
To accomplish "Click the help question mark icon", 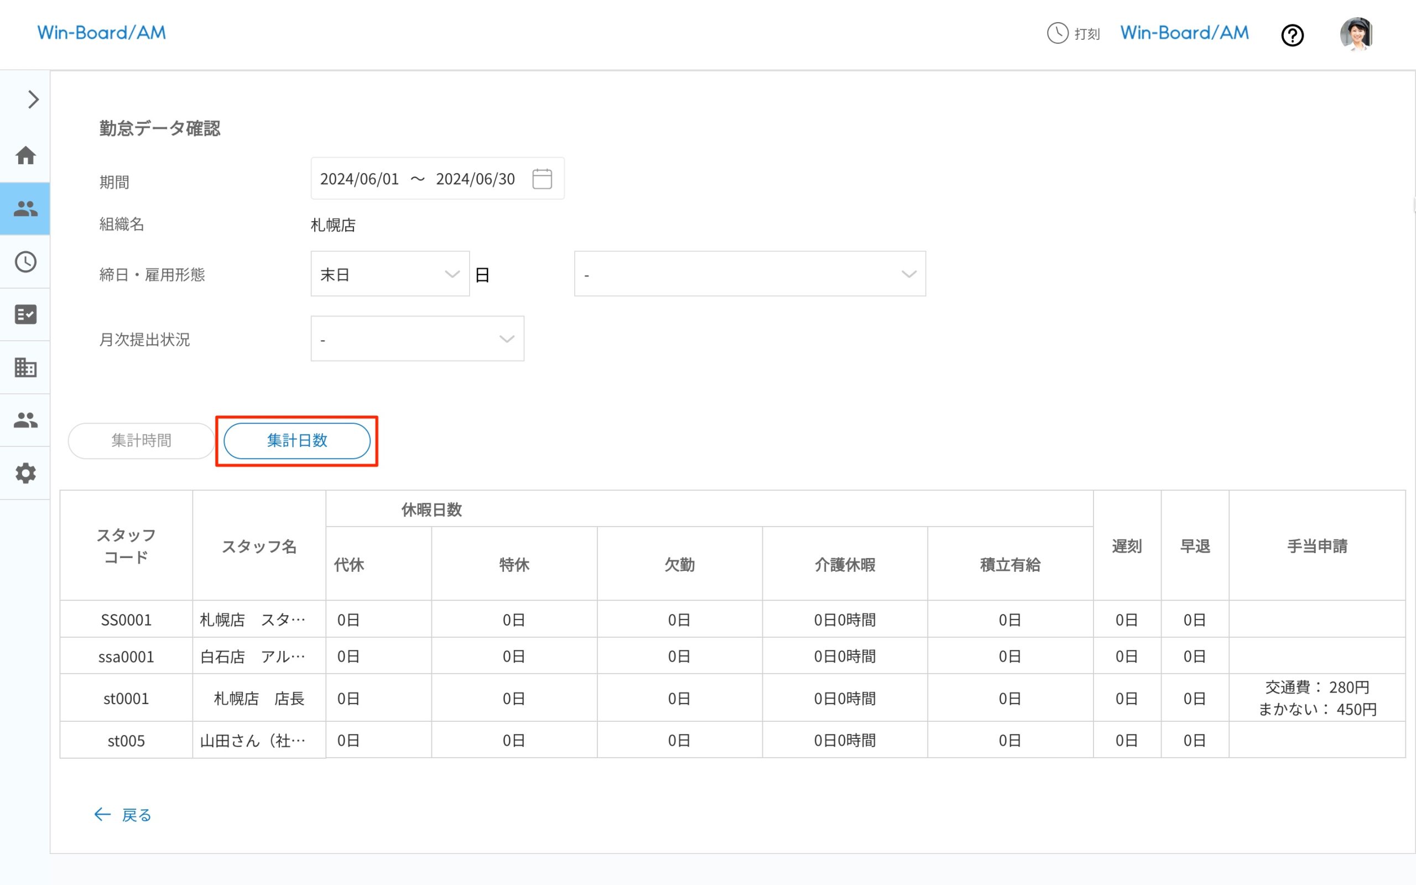I will [x=1292, y=36].
